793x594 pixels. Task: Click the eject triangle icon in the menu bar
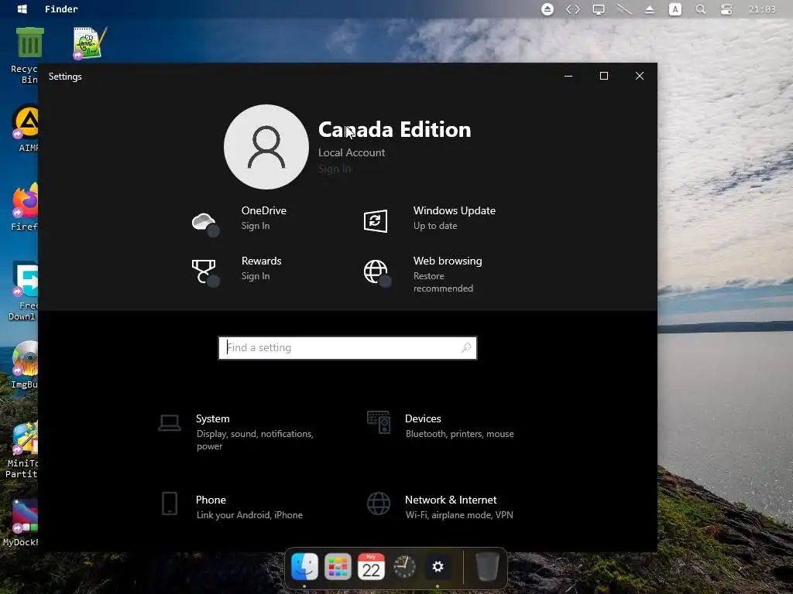tap(650, 9)
